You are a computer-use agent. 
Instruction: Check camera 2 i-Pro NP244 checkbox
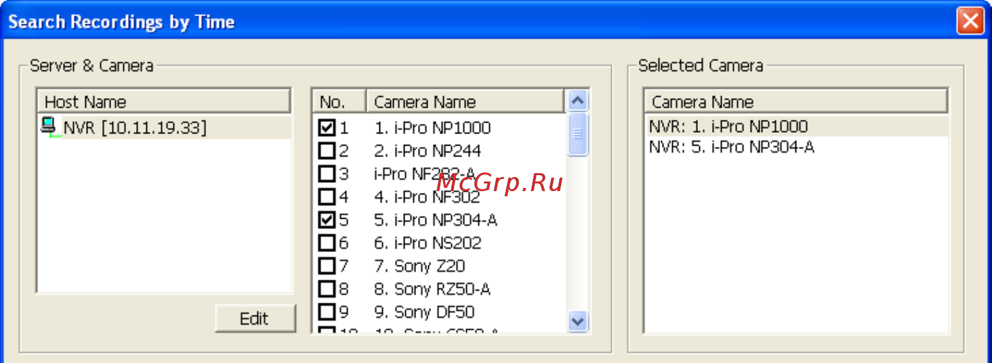(327, 151)
